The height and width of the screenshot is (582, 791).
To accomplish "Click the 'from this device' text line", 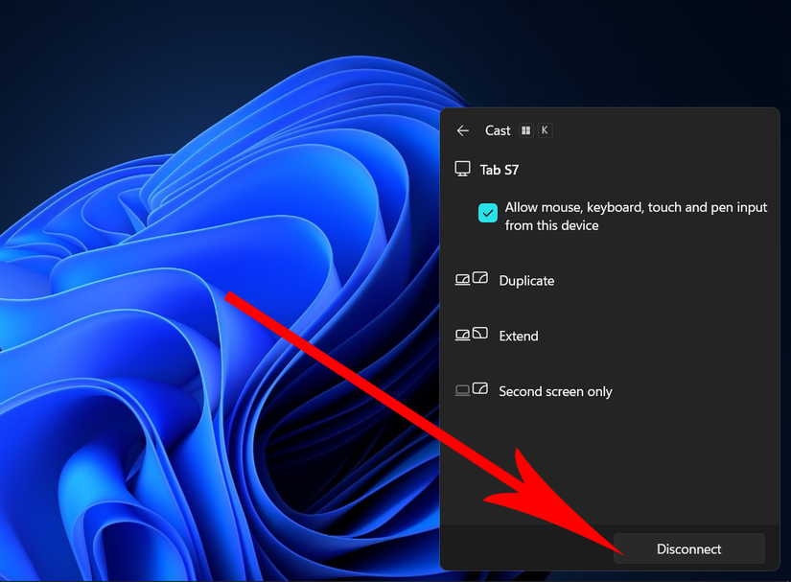I will tap(552, 225).
